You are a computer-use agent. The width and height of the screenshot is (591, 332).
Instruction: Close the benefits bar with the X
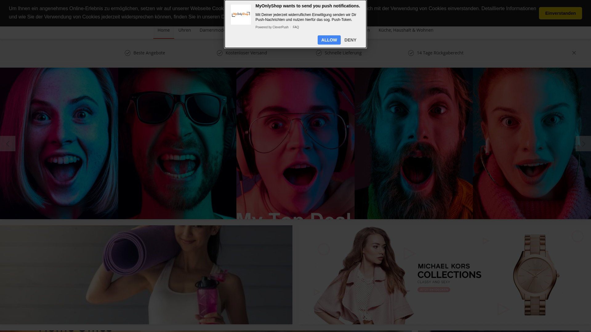point(574,53)
